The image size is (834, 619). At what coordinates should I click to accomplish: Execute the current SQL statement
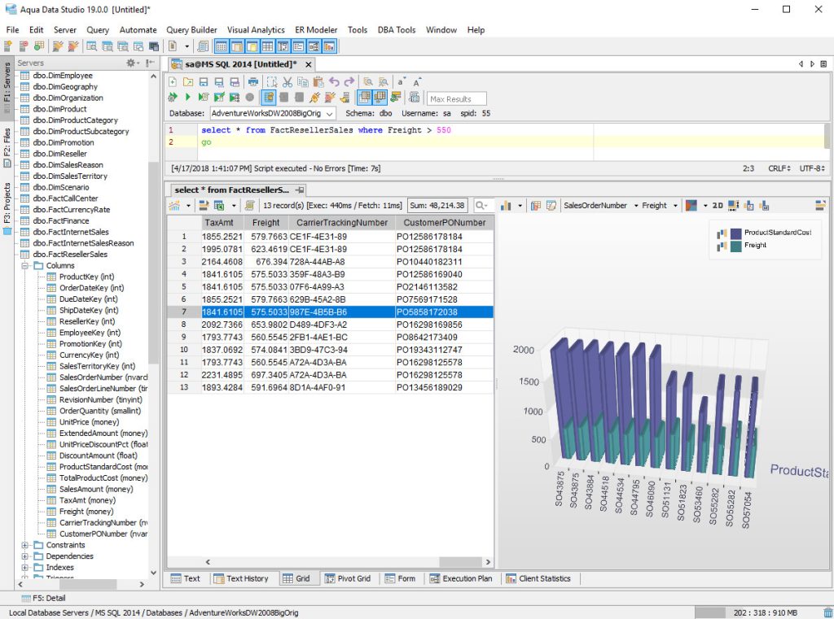[x=188, y=97]
